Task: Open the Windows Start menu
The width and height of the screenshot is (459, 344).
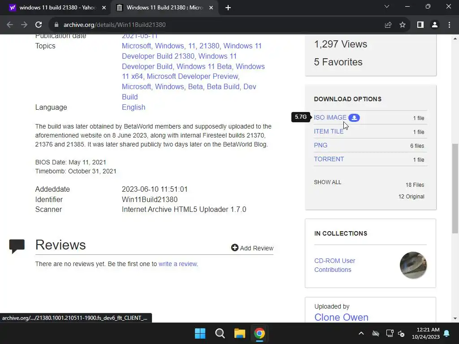Action: (x=200, y=333)
